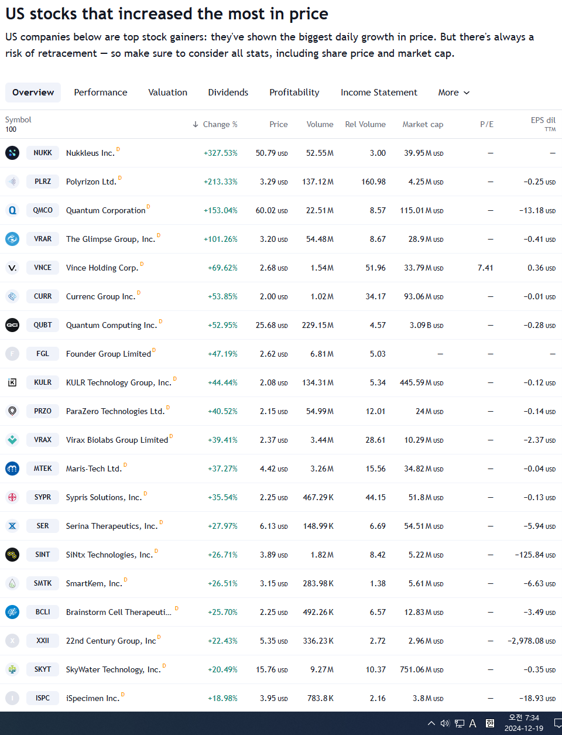Click the Serina Therapeutics logo icon
This screenshot has height=735, width=562.
(12, 526)
